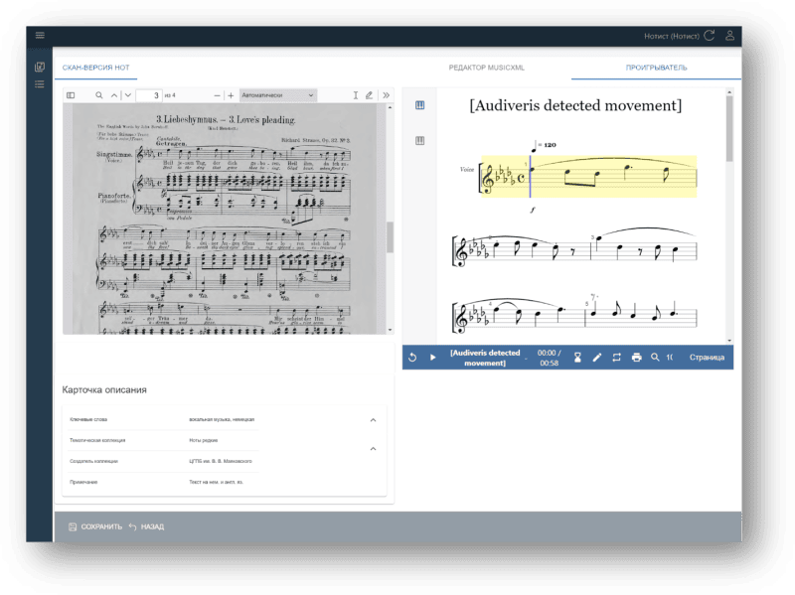Image resolution: width=795 pixels, height=595 pixels.
Task: Collapse the first description card section
Action: (373, 420)
